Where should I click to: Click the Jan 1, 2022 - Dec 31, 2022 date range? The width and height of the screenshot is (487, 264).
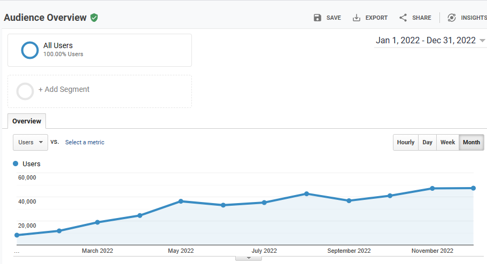(x=426, y=41)
